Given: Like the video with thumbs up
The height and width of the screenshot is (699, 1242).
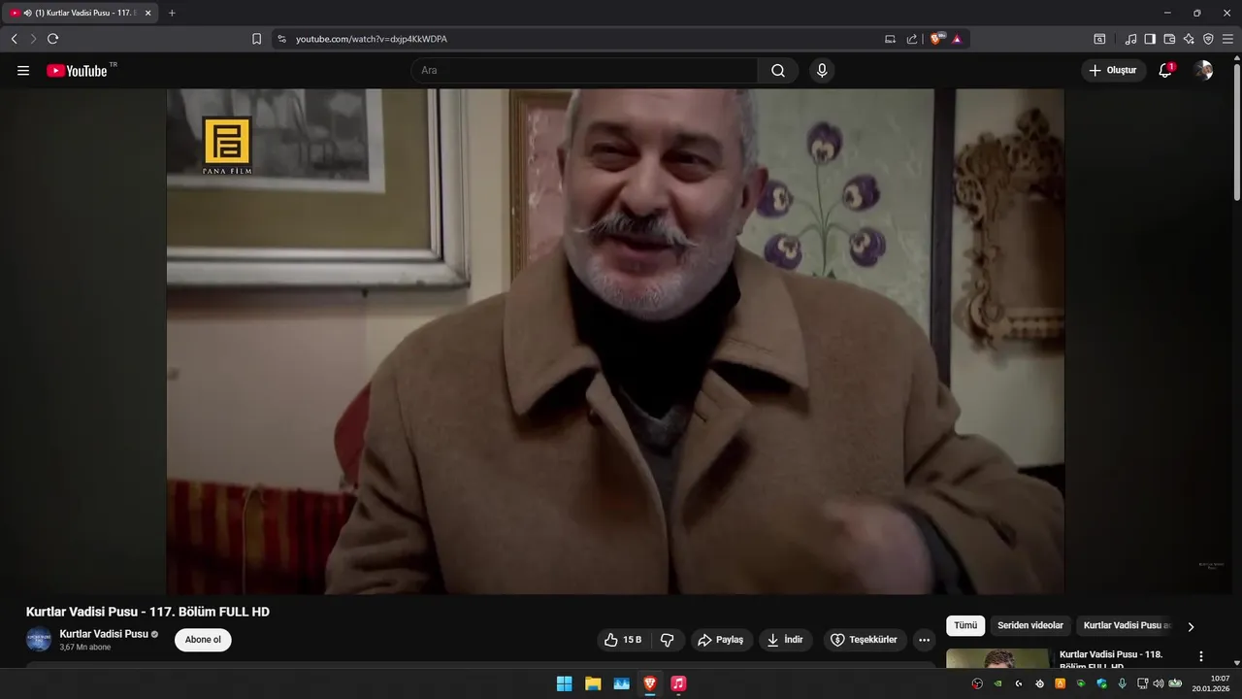Looking at the screenshot, I should pyautogui.click(x=622, y=640).
